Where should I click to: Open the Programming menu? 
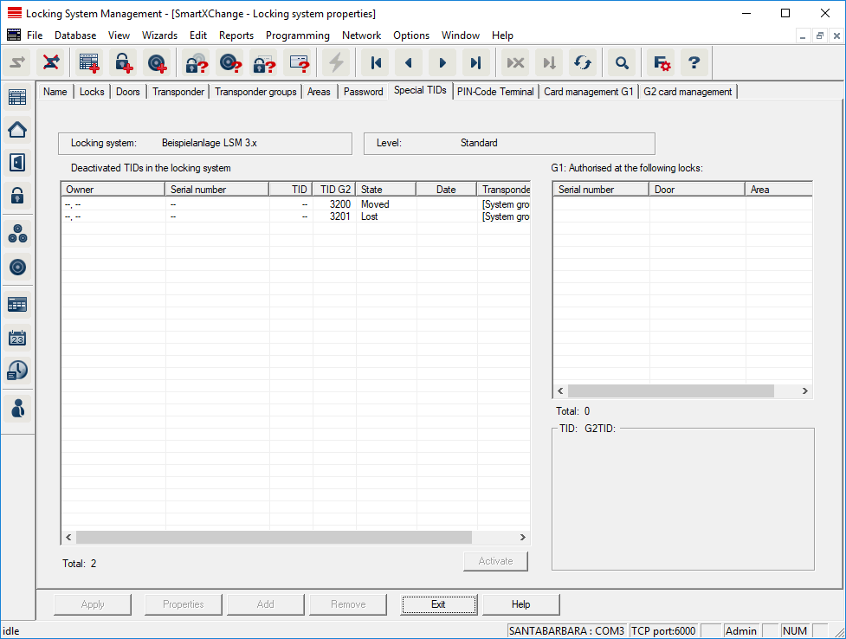(x=297, y=35)
